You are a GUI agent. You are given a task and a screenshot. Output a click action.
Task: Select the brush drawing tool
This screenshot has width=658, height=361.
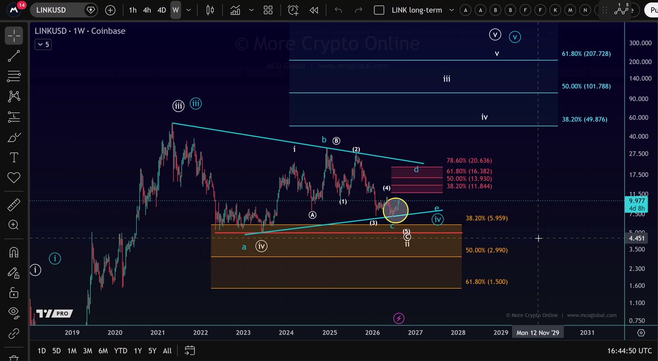pyautogui.click(x=14, y=137)
